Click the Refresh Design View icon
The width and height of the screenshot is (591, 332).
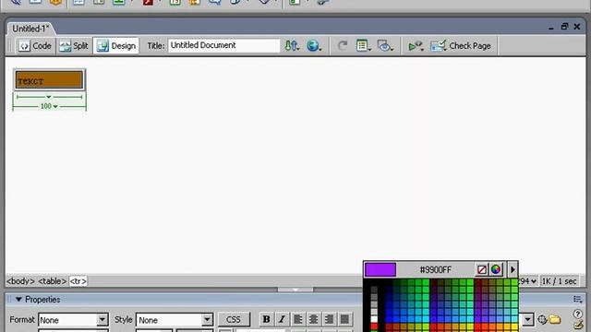tap(343, 46)
